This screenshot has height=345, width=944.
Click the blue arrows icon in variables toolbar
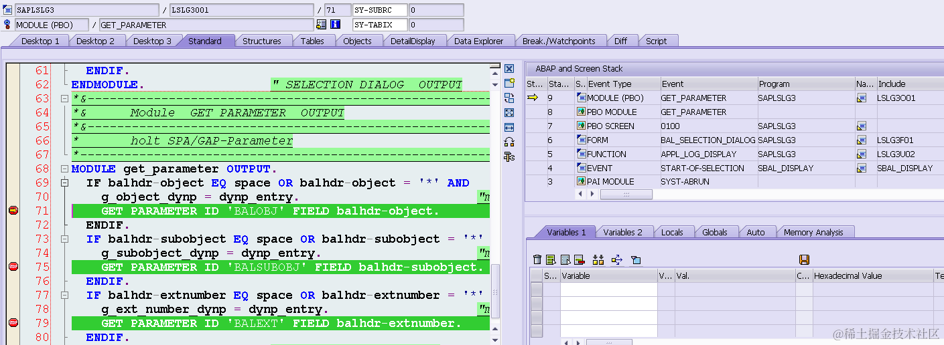tap(617, 259)
